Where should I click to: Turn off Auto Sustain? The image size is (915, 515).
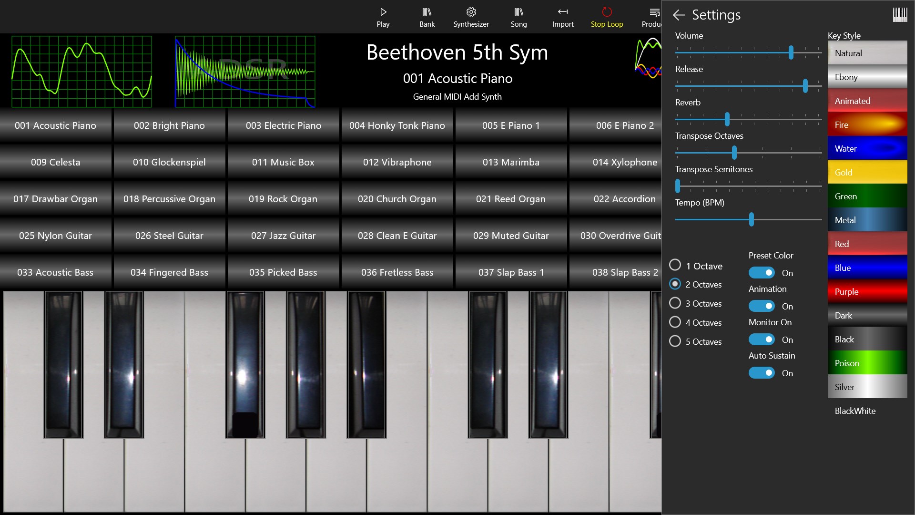tap(762, 372)
